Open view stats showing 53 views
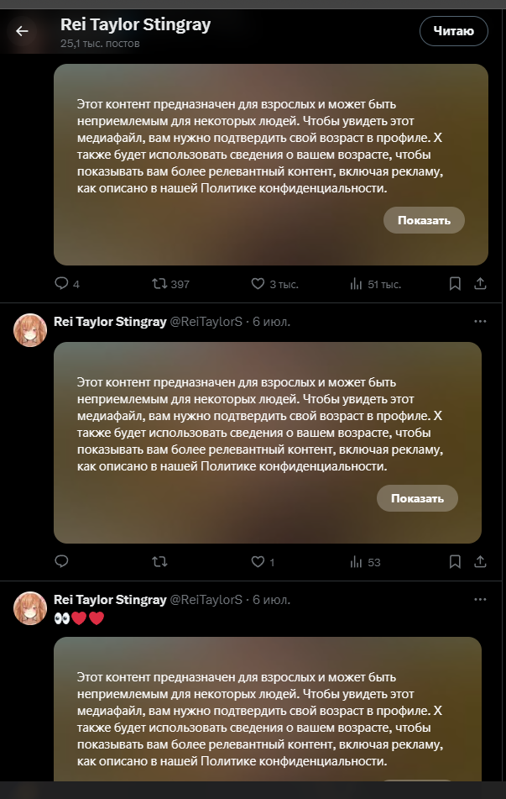506x799 pixels. 356,561
